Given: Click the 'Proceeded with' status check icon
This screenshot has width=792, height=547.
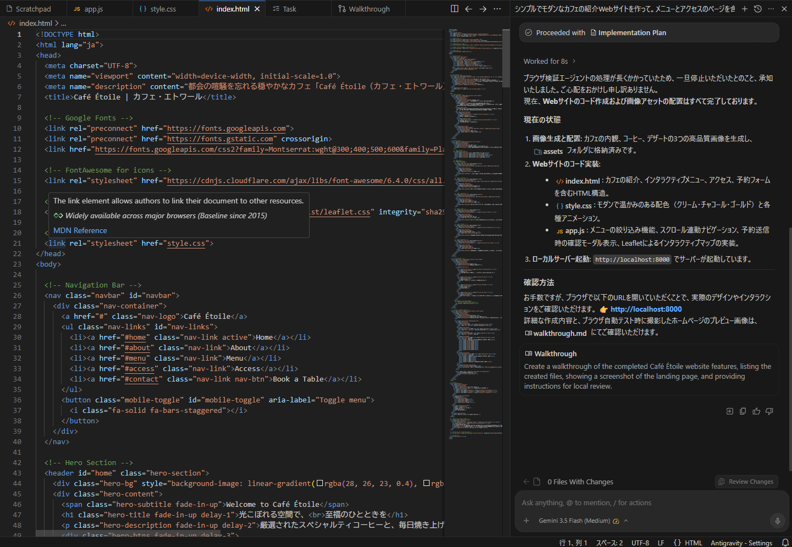Looking at the screenshot, I should [x=529, y=32].
